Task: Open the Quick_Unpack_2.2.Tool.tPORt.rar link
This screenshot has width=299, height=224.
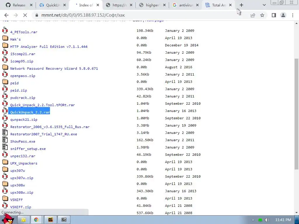Action: (42, 105)
